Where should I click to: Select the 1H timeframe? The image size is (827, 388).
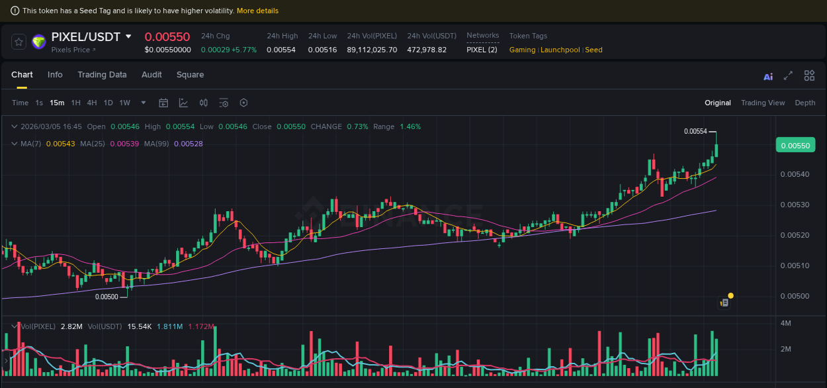tap(75, 103)
